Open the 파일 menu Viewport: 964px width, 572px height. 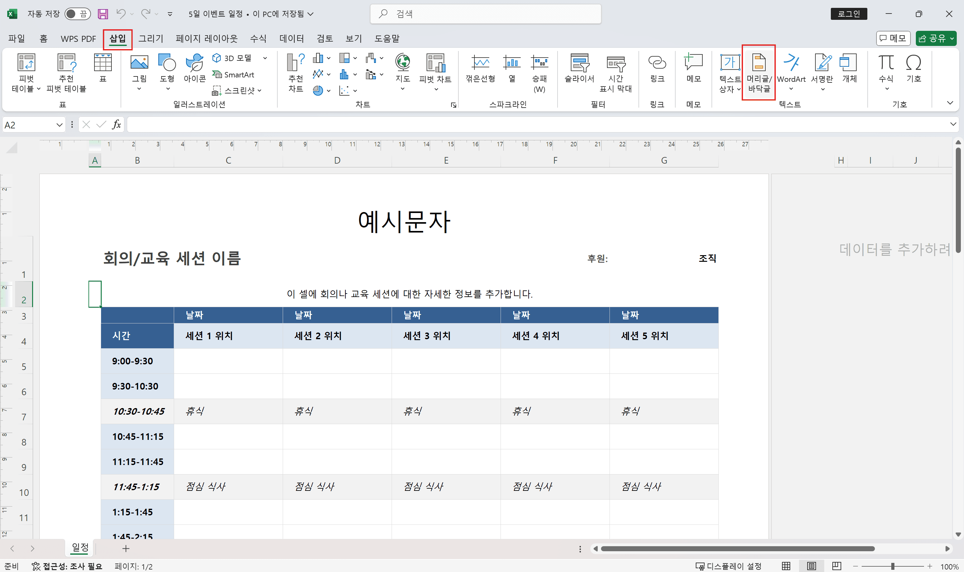(16, 38)
